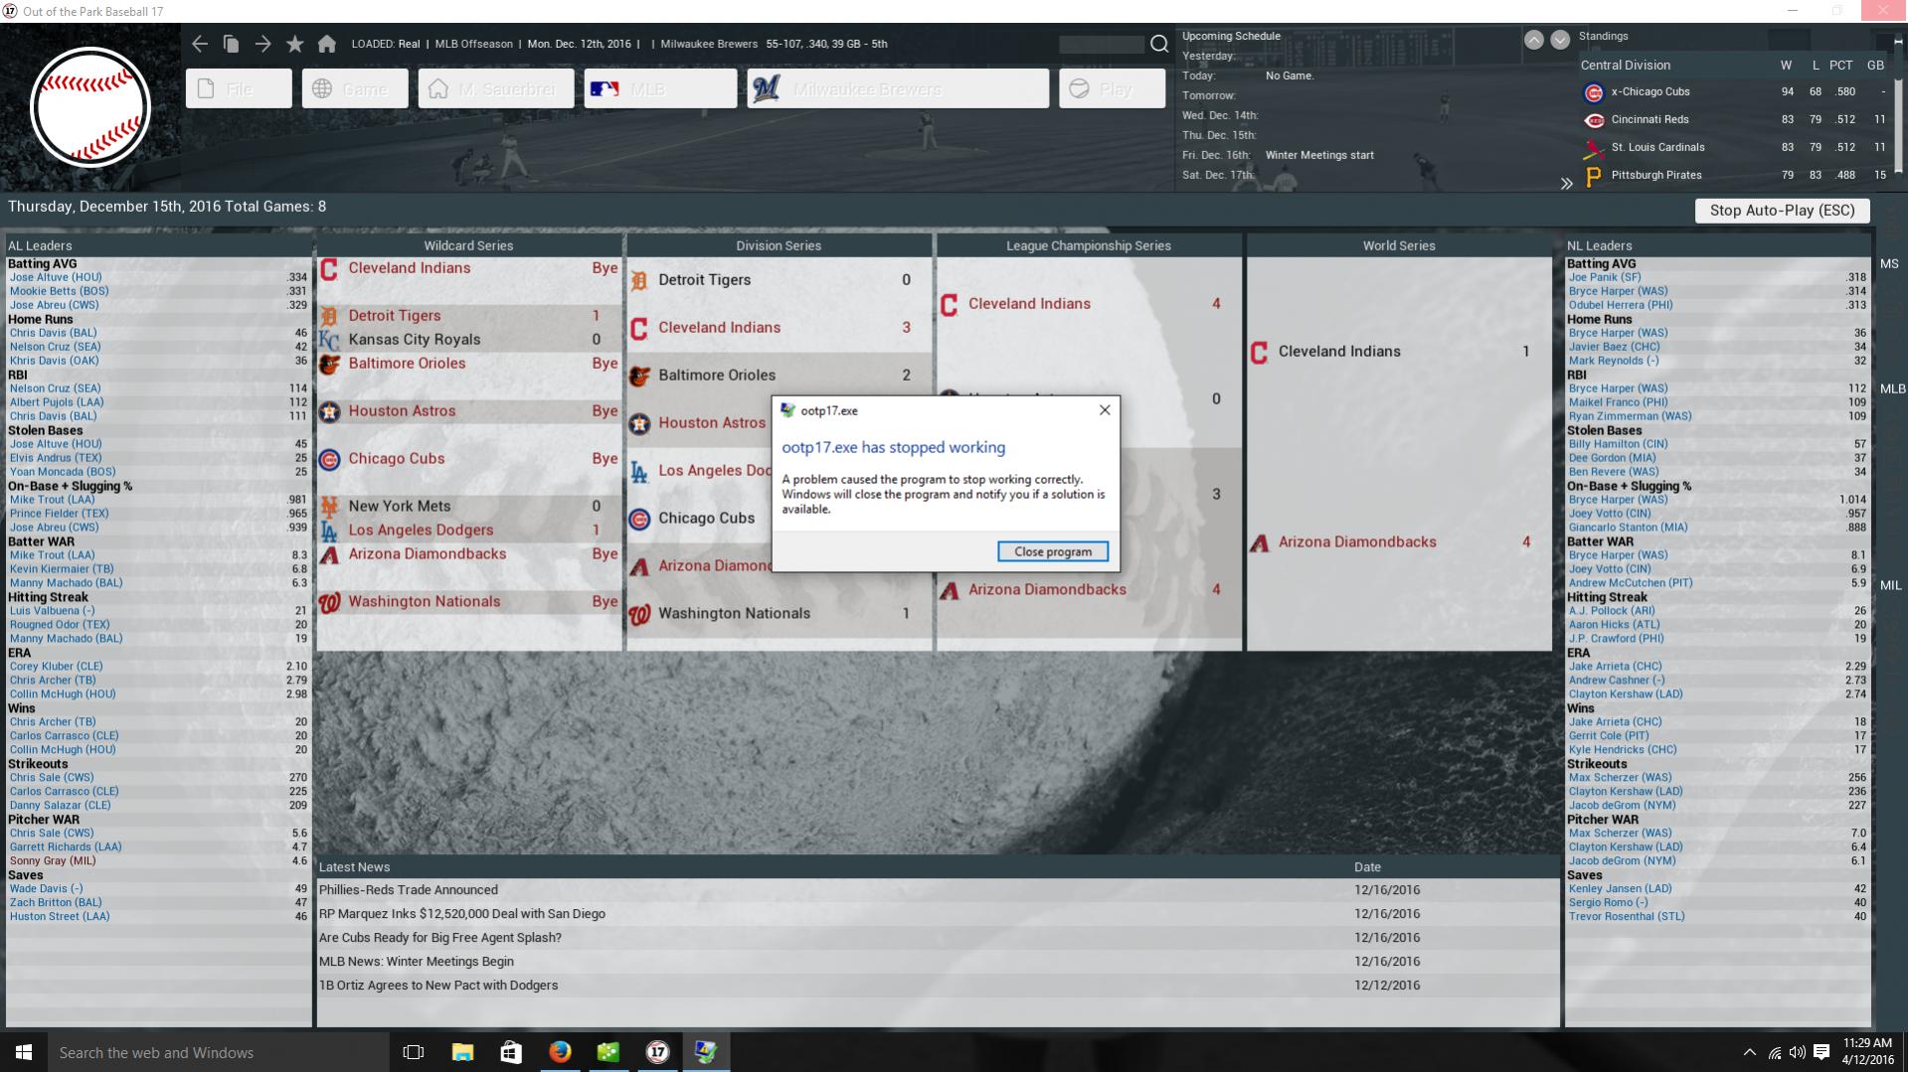Open the bookmarks star icon

(x=295, y=44)
